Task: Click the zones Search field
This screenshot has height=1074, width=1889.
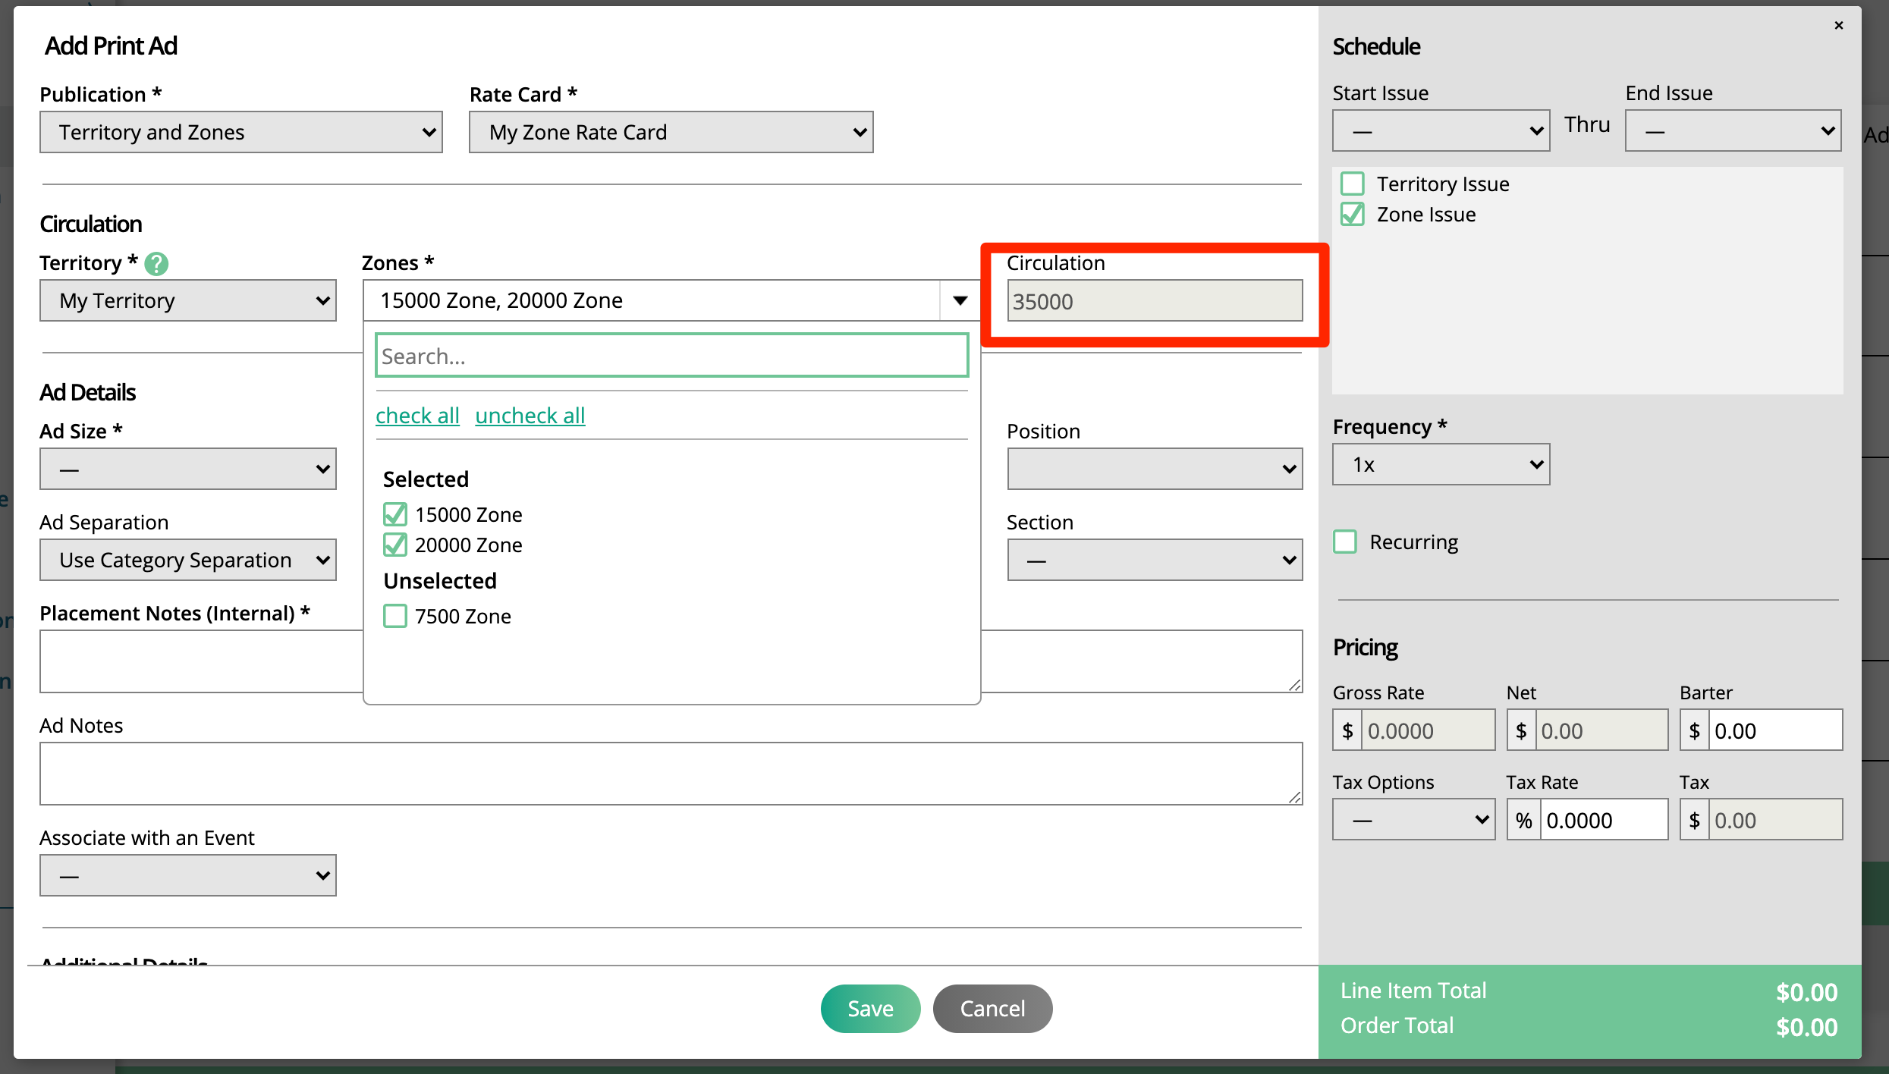Action: [671, 356]
